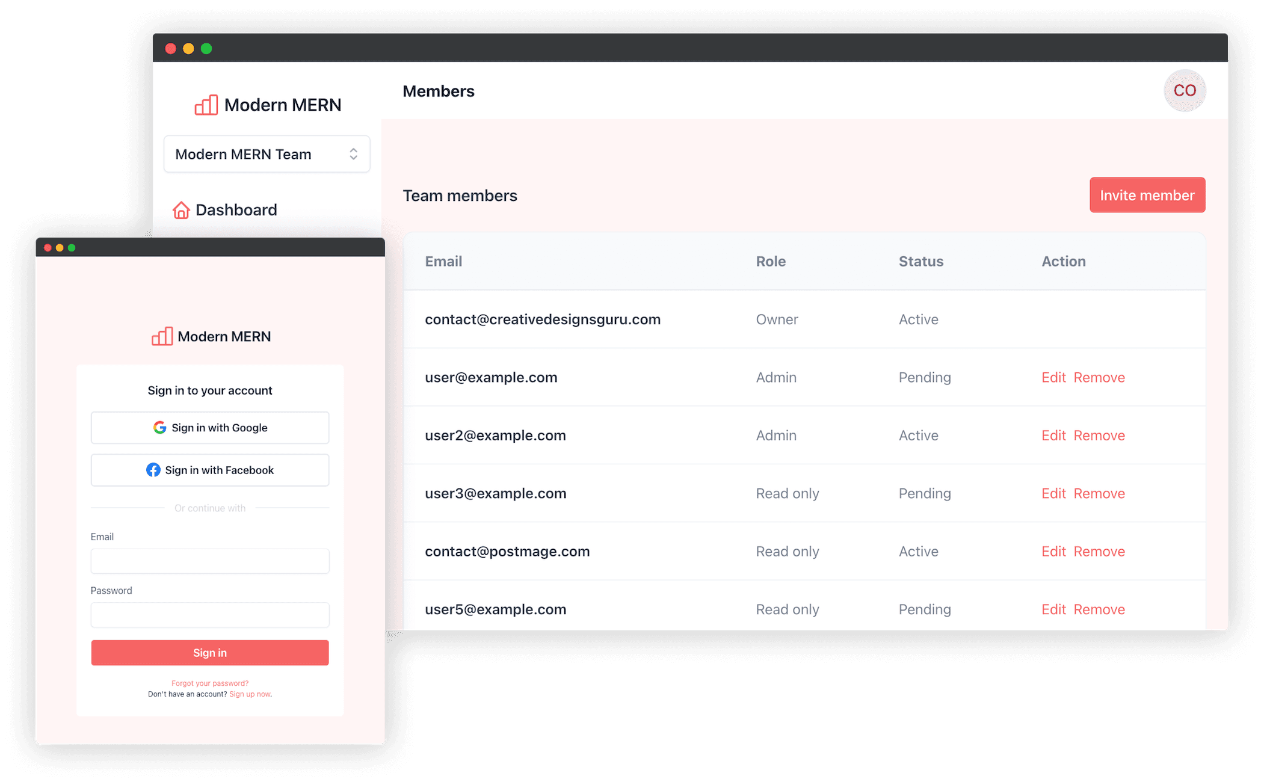This screenshot has width=1264, height=782.
Task: Click sign-in window Modern MERN logo
Action: pos(162,336)
